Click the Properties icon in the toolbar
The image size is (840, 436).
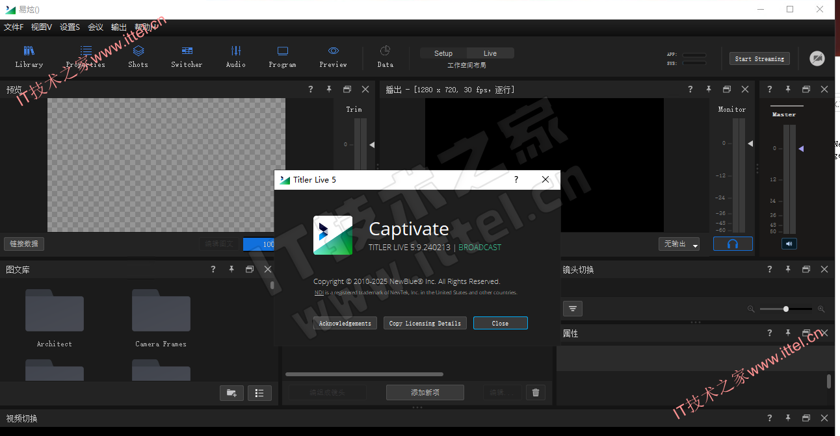pos(85,57)
